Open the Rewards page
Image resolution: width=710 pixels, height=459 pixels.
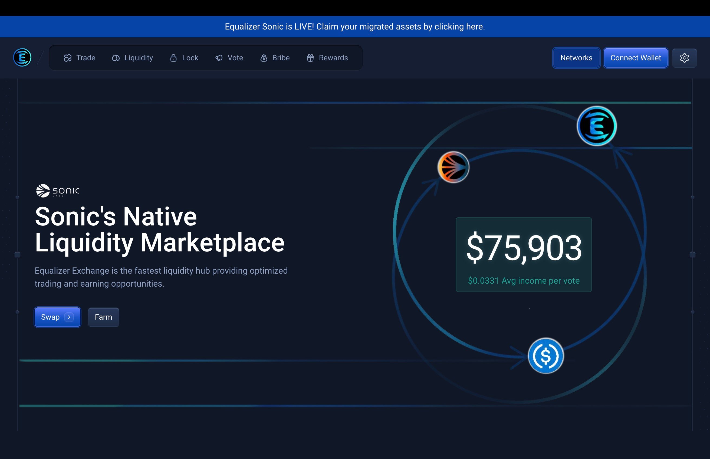point(327,58)
